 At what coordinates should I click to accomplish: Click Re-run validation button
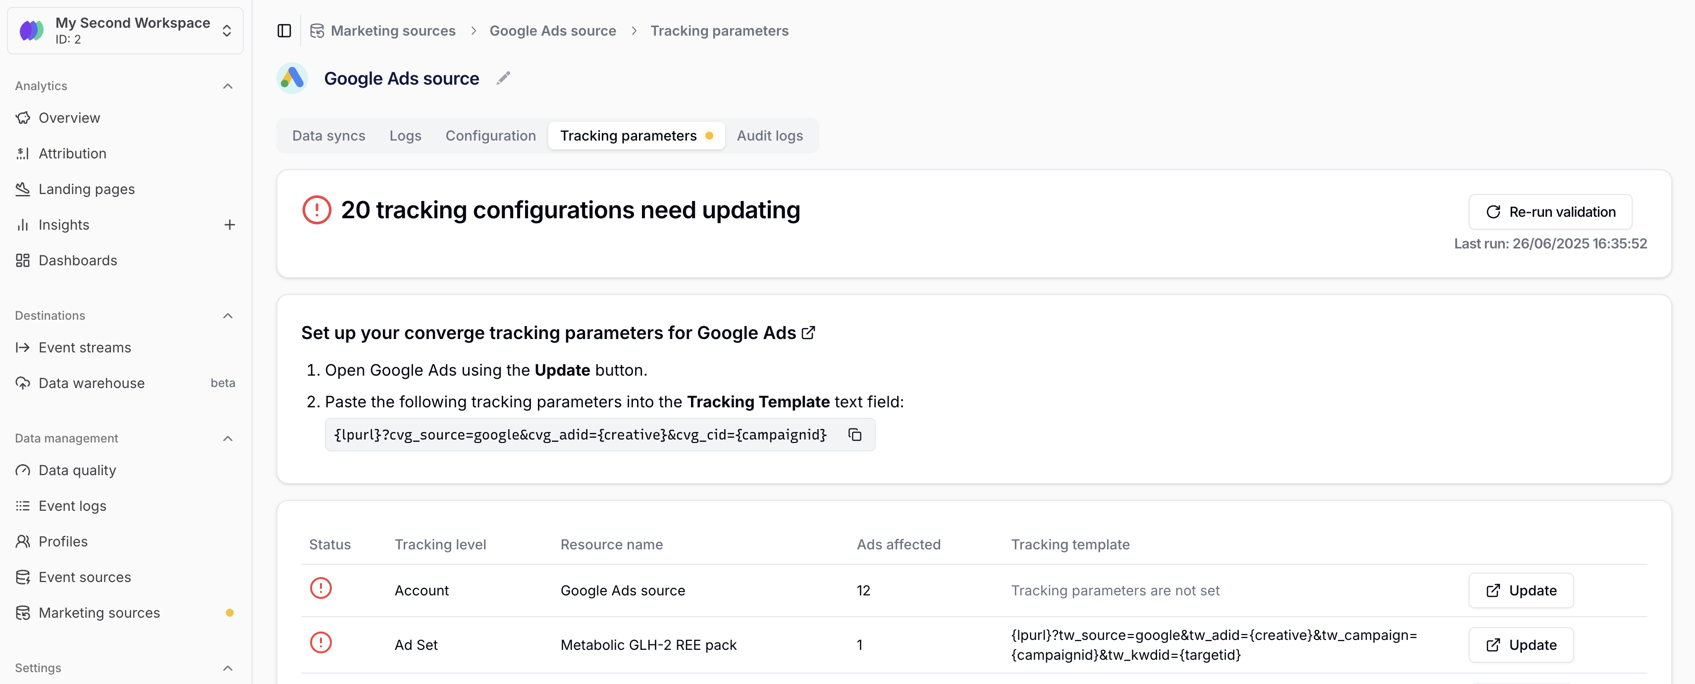click(x=1550, y=212)
